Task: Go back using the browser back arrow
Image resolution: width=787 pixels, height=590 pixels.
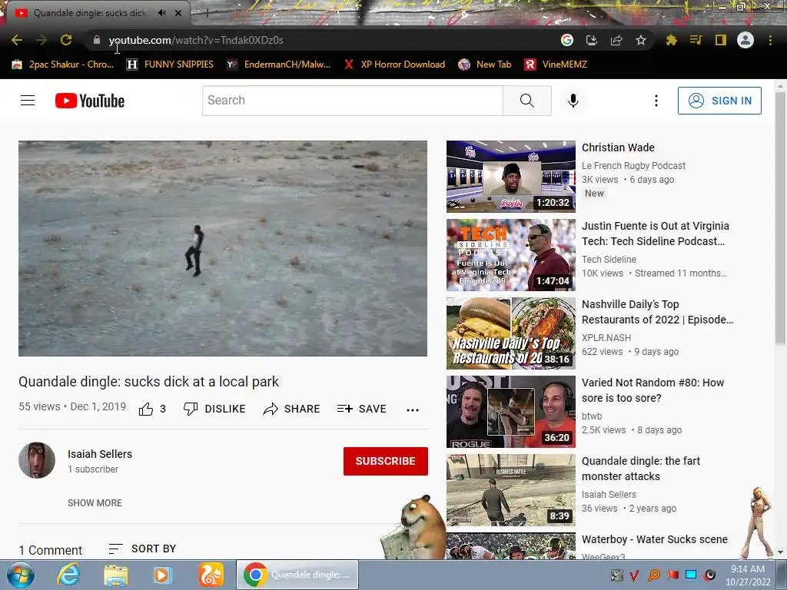Action: click(17, 40)
